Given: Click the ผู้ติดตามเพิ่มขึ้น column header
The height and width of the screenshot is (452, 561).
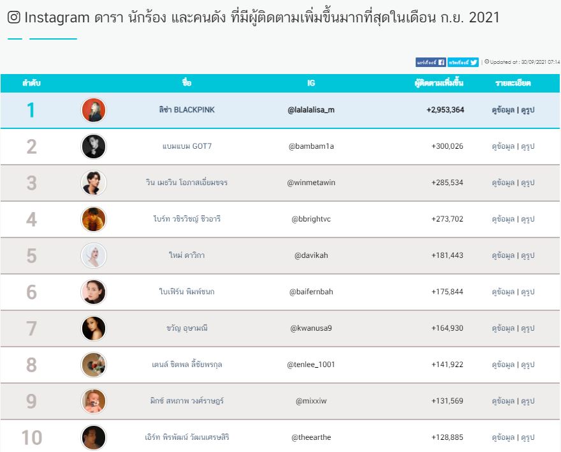Looking at the screenshot, I should (439, 84).
